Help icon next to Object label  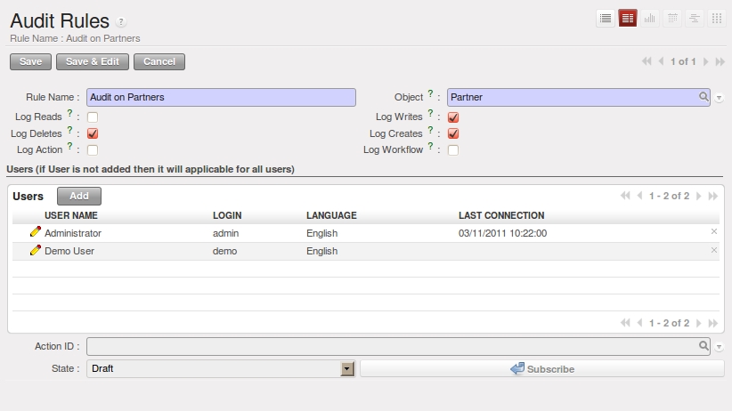point(430,93)
